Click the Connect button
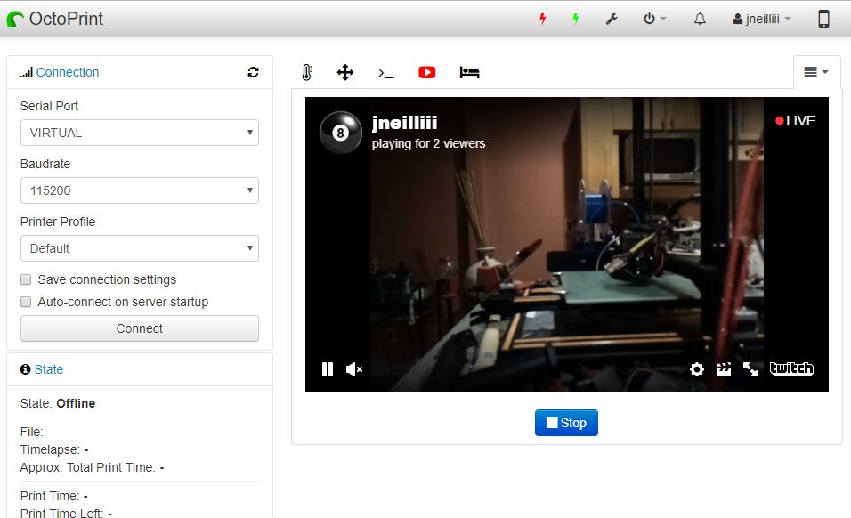 click(x=140, y=328)
